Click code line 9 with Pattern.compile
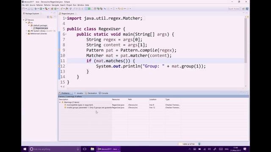The height and width of the screenshot is (152, 271). [131, 50]
